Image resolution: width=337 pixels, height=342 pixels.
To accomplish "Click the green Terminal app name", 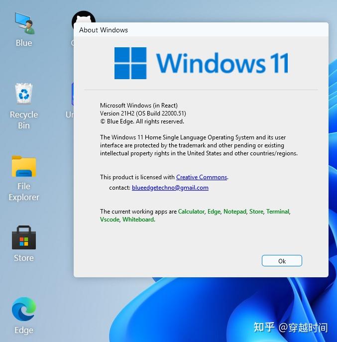I will (x=278, y=212).
